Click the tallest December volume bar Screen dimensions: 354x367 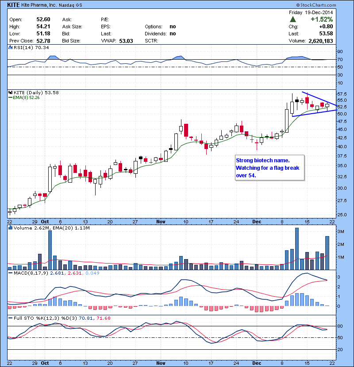point(297,249)
